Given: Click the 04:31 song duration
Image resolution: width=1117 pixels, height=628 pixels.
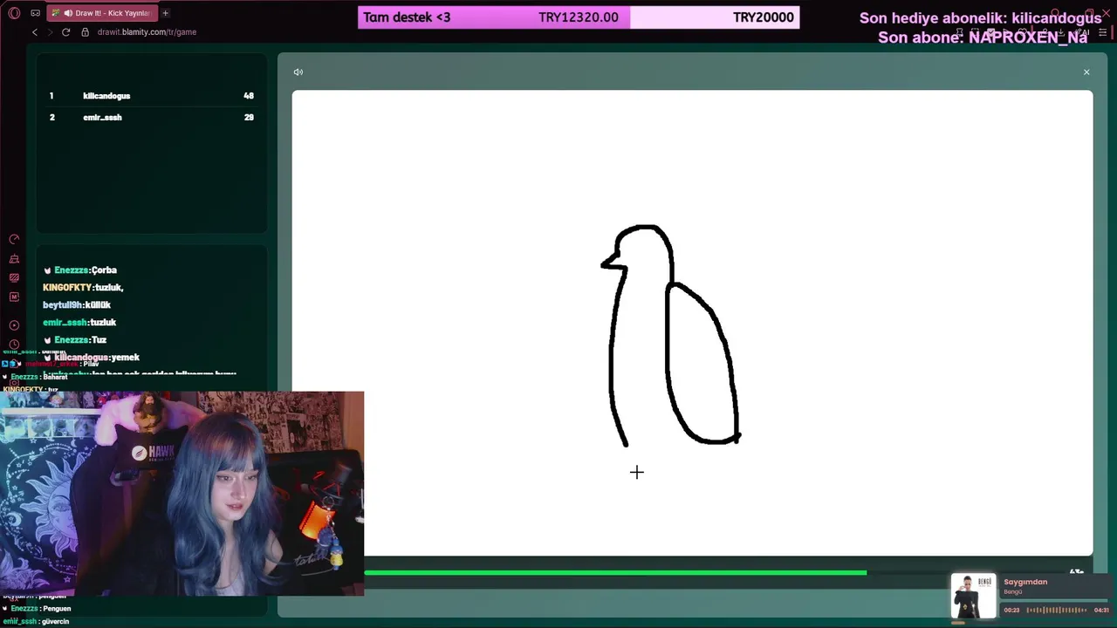Looking at the screenshot, I should 1101,610.
